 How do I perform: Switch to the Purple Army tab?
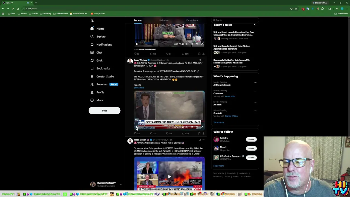coord(192,20)
